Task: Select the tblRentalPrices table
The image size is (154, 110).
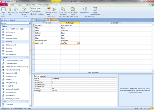Action: click(11, 54)
